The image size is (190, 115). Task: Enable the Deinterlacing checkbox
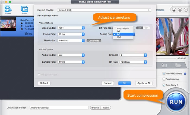164,79
